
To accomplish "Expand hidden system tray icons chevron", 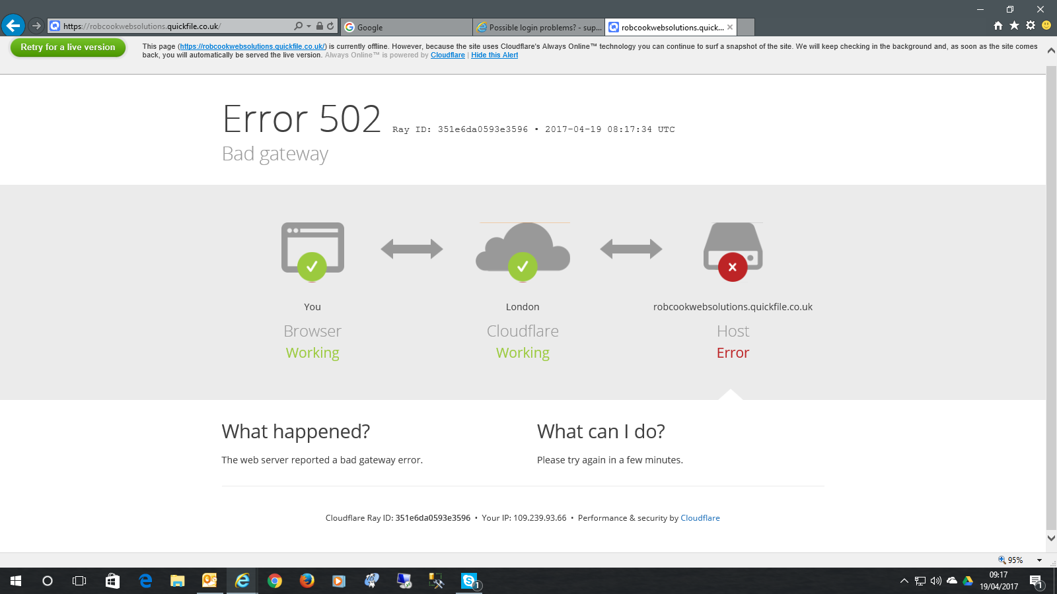I will (x=904, y=581).
